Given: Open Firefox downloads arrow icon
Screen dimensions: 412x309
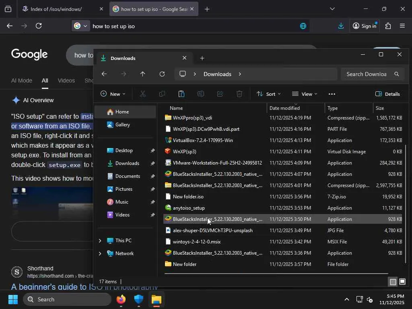Looking at the screenshot, I should (341, 26).
